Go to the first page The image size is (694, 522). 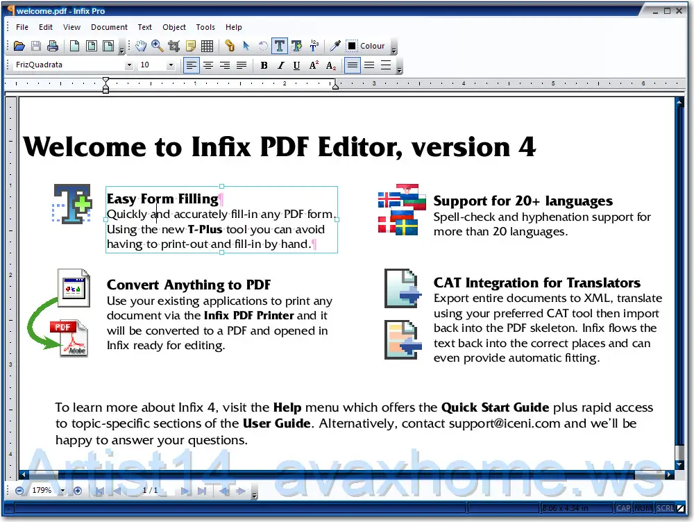pyautogui.click(x=99, y=491)
